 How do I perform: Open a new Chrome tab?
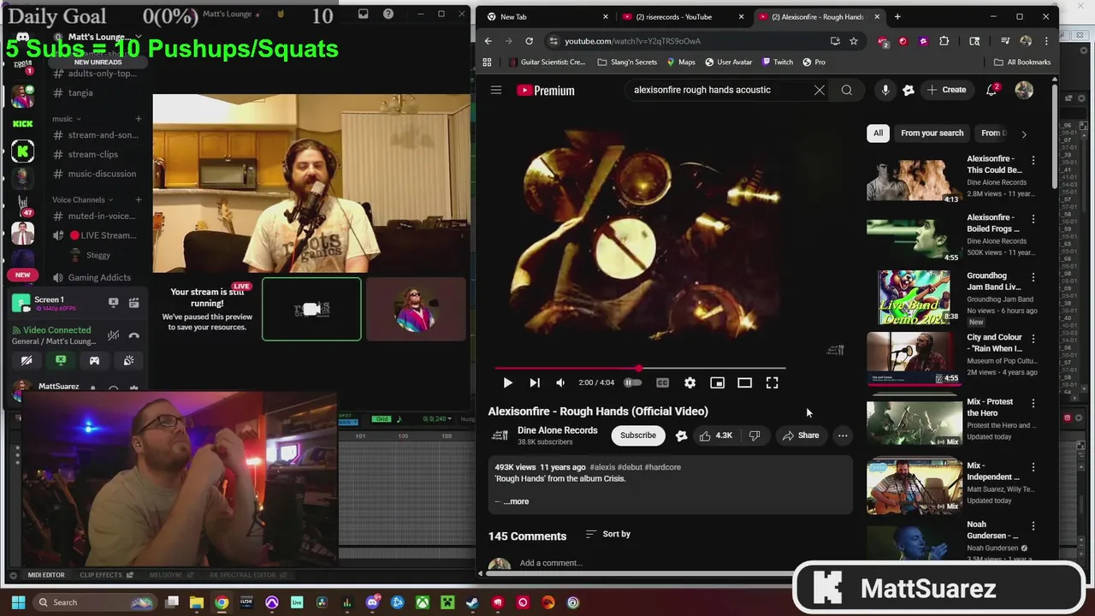pyautogui.click(x=897, y=16)
